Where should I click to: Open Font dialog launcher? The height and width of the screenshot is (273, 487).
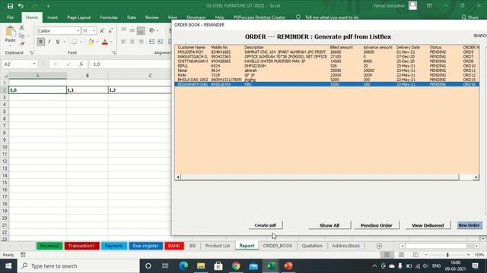coord(114,52)
